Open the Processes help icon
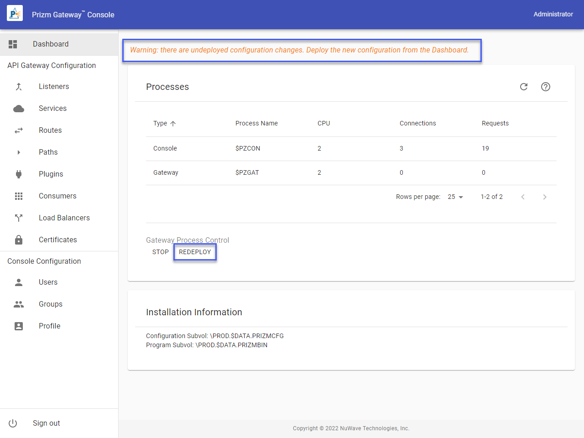This screenshot has width=584, height=438. 545,87
